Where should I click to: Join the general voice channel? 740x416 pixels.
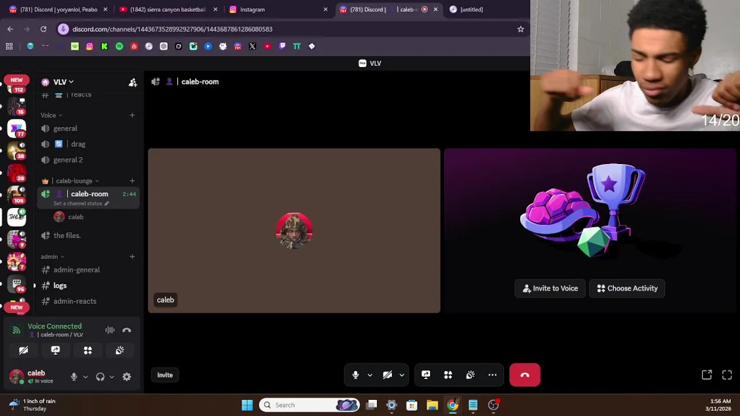(88, 128)
